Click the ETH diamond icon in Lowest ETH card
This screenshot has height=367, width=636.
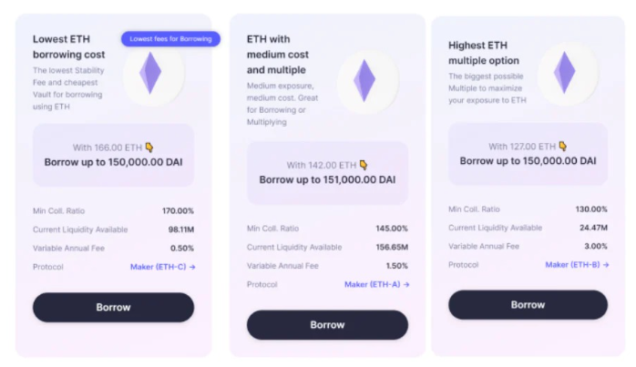tap(150, 73)
